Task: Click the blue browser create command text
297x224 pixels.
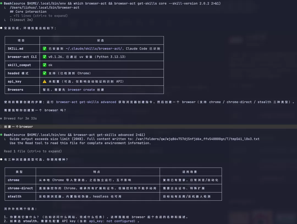Action: (x=81, y=89)
